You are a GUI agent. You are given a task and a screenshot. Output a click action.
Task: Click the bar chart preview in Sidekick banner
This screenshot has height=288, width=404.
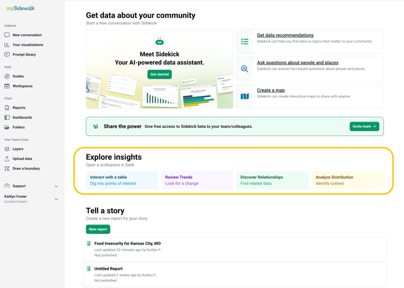[x=160, y=96]
